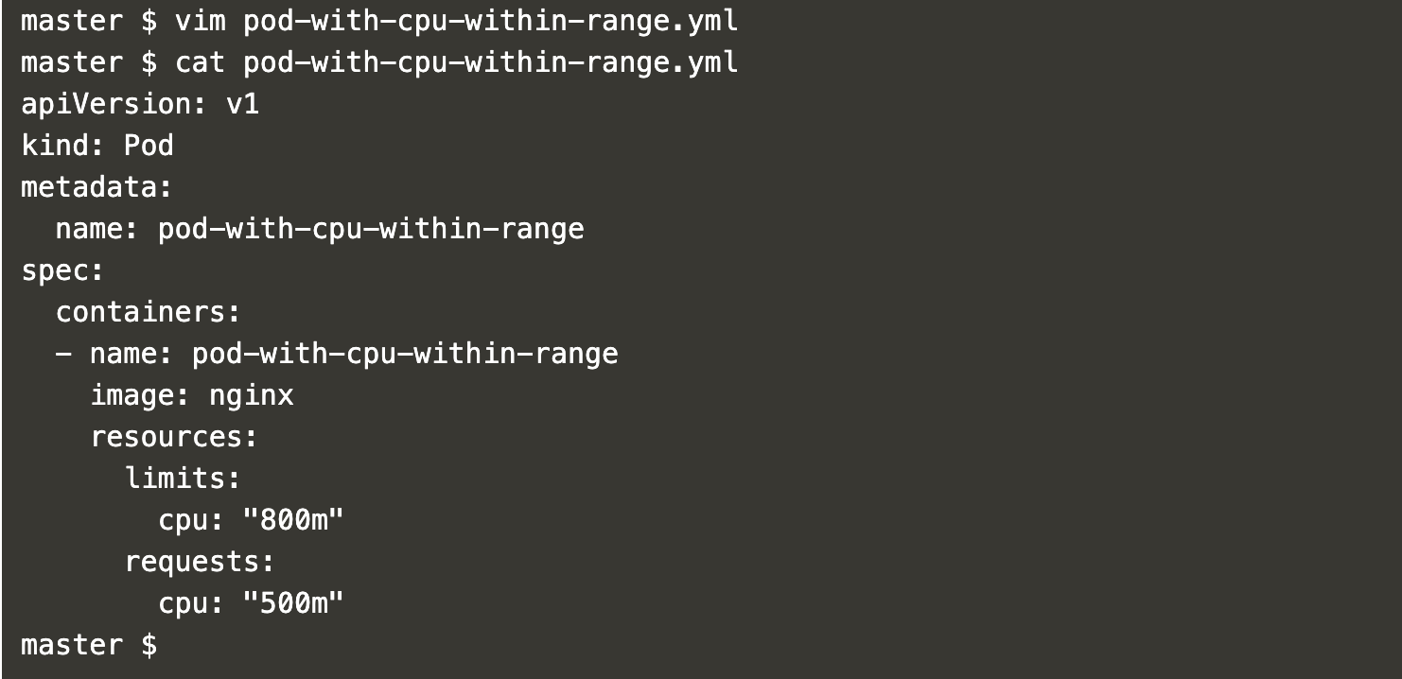The width and height of the screenshot is (1402, 679).
Task: Click the containers: line
Action: 149,312
